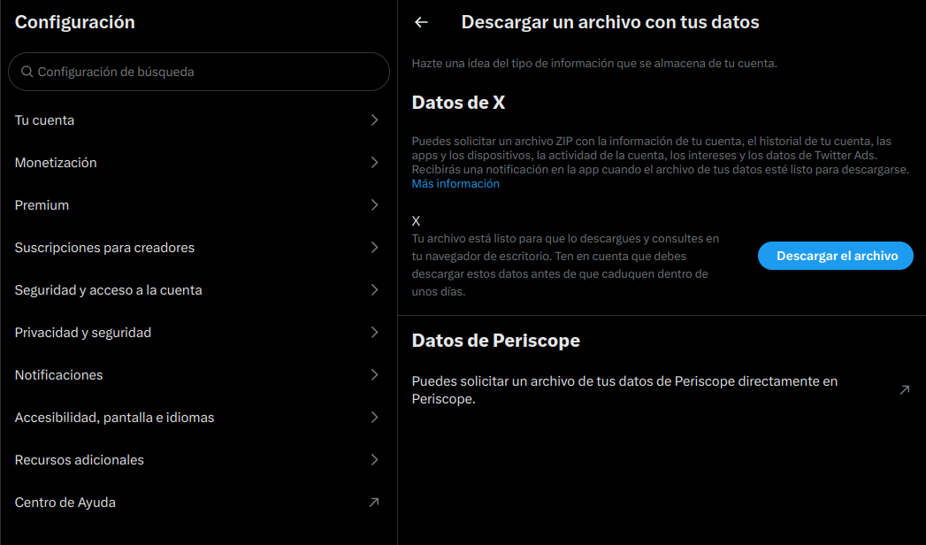
Task: Click the magnifier icon in search box
Action: (x=27, y=72)
